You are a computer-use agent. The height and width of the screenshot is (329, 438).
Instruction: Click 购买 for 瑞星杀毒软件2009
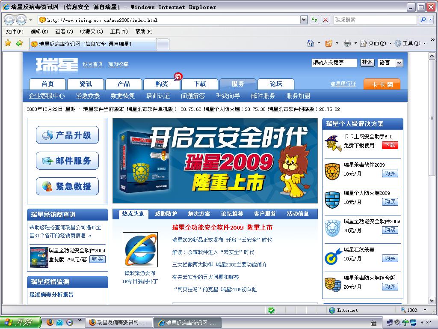pyautogui.click(x=390, y=173)
